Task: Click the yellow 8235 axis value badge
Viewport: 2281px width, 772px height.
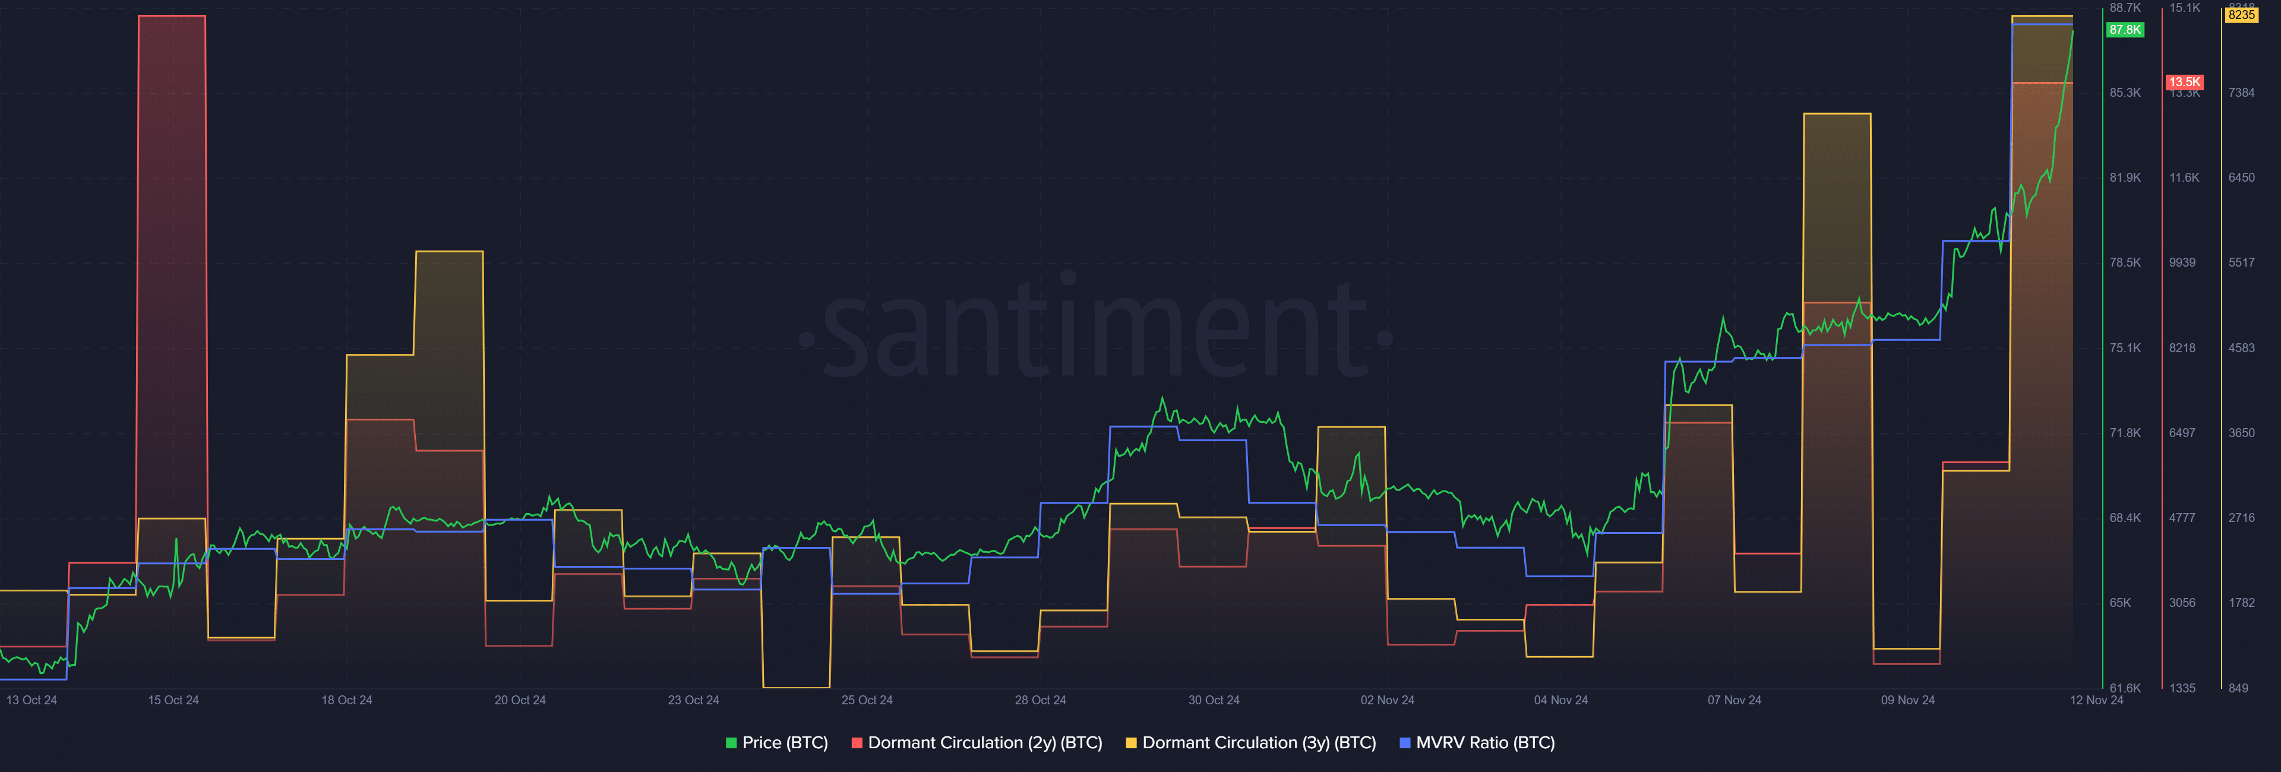Action: click(x=2241, y=15)
